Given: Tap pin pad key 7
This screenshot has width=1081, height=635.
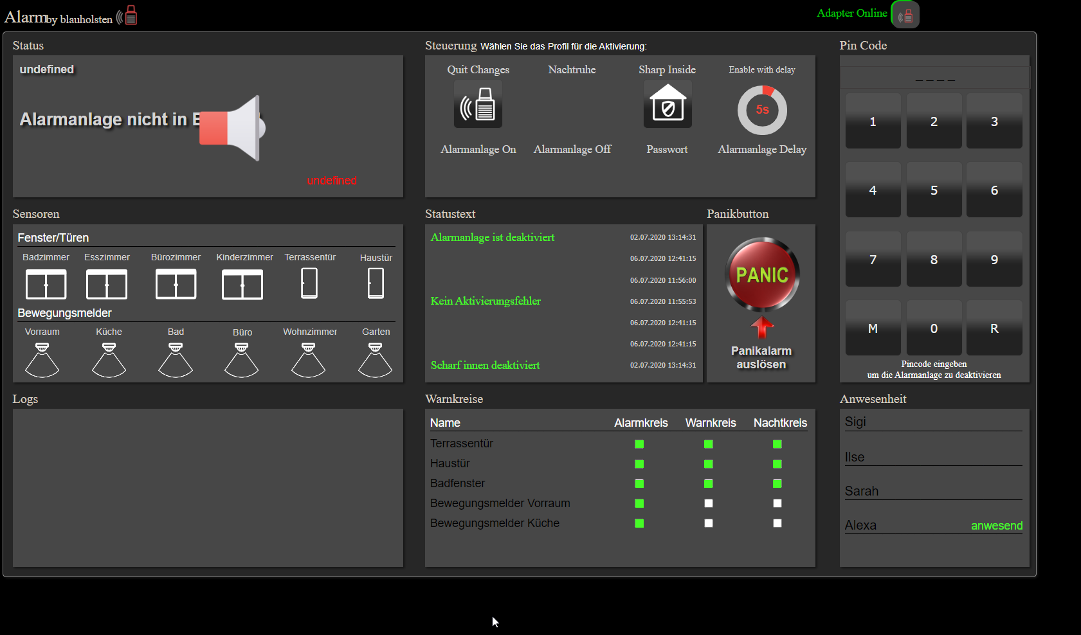Looking at the screenshot, I should (x=873, y=259).
